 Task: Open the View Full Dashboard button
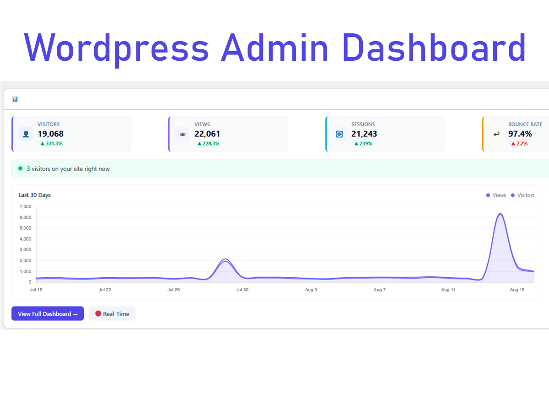48,314
